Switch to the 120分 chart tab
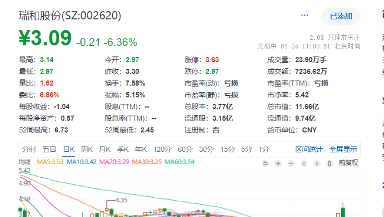384x217 pixels. [162, 149]
